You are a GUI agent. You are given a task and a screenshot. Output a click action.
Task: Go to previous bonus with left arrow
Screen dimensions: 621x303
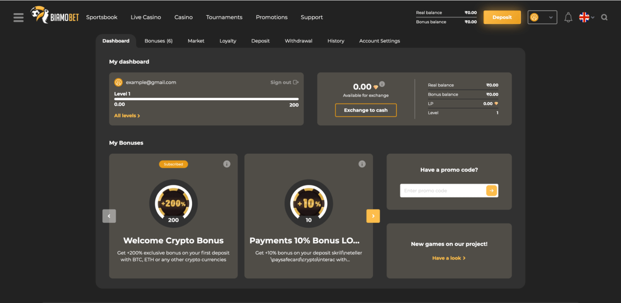109,216
